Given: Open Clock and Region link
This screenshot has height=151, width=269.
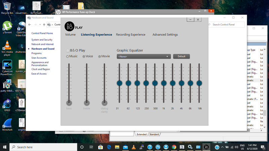Looking at the screenshot, I should point(40,69).
